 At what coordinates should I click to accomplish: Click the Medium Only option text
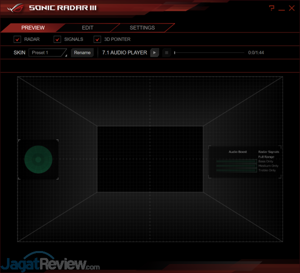(x=268, y=166)
